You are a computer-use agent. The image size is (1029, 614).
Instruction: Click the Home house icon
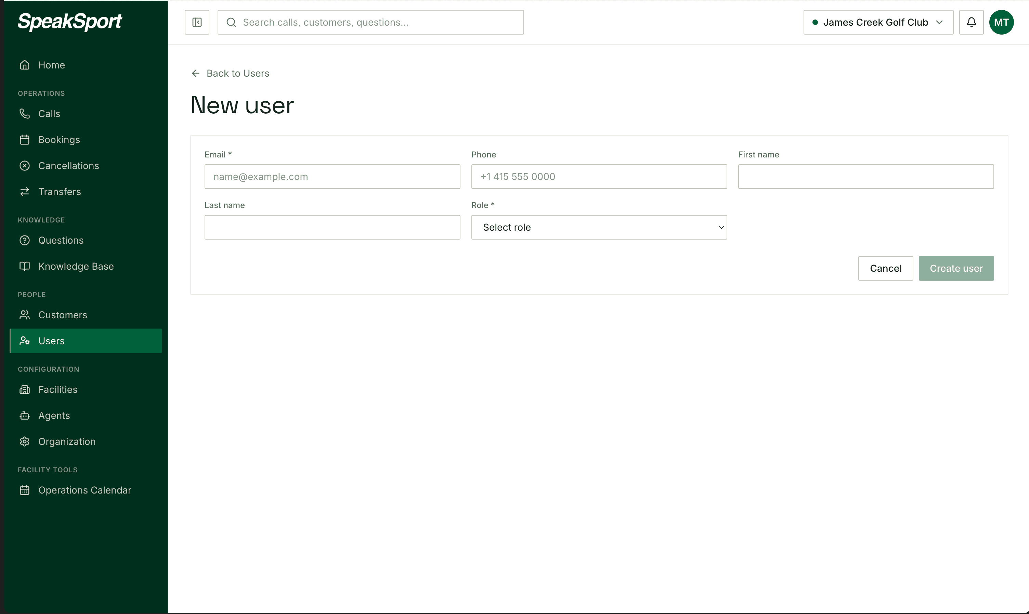pos(25,65)
